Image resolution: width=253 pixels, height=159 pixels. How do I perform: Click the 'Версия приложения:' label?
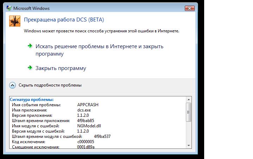(x=32, y=115)
